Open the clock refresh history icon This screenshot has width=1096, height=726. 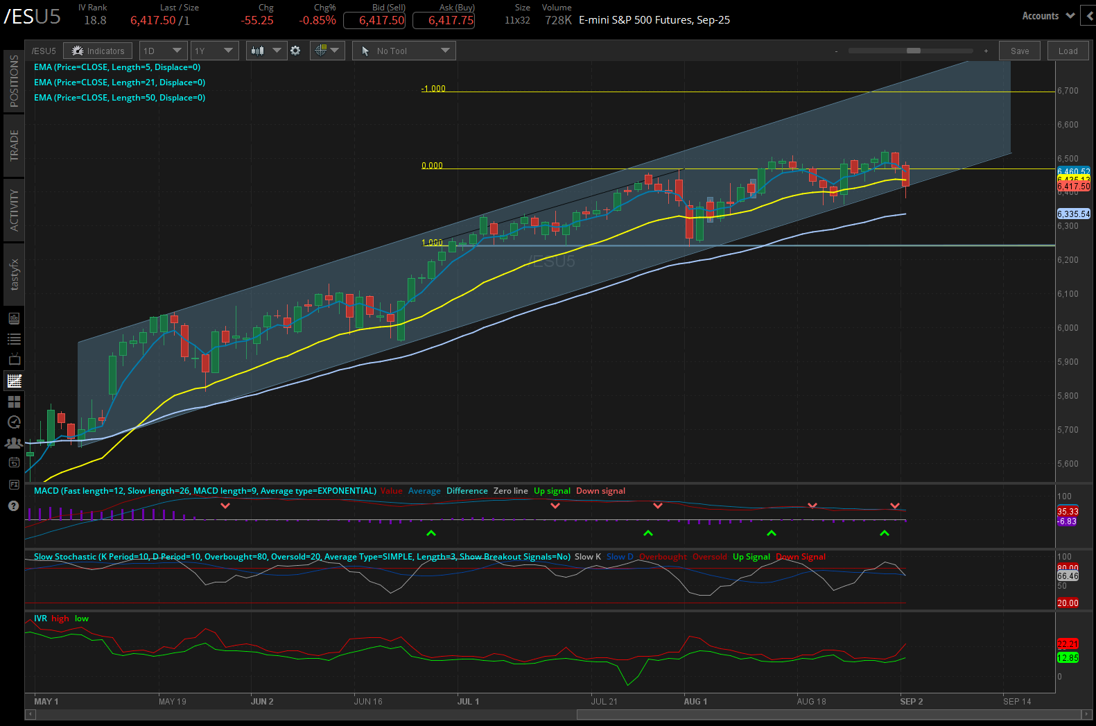14,422
